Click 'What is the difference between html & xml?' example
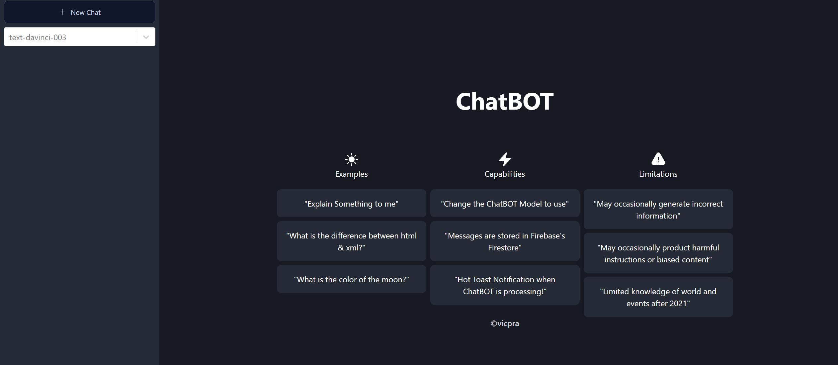This screenshot has height=365, width=838. pos(352,241)
